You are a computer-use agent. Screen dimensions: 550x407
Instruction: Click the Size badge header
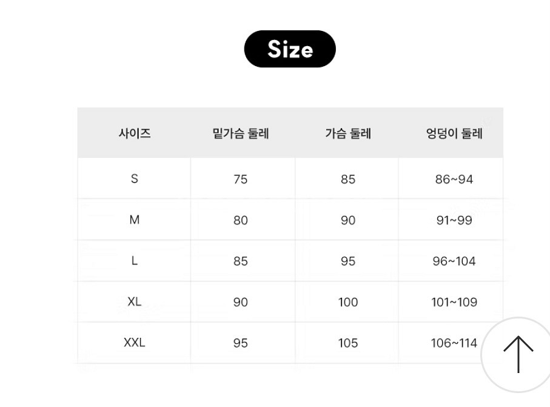(x=290, y=49)
